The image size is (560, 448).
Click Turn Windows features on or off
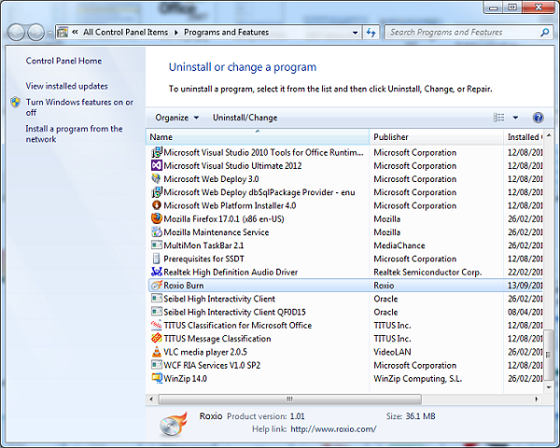click(x=79, y=107)
